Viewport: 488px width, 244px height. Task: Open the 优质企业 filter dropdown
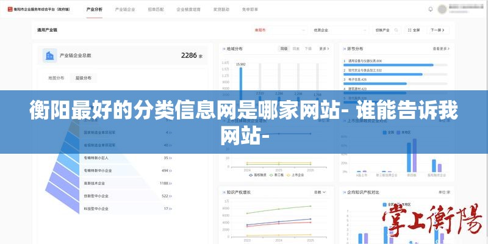click(x=340, y=30)
